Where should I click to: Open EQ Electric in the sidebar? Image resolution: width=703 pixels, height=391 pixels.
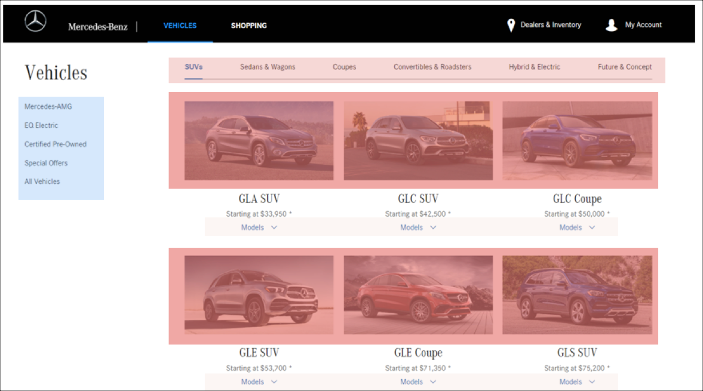pyautogui.click(x=41, y=125)
